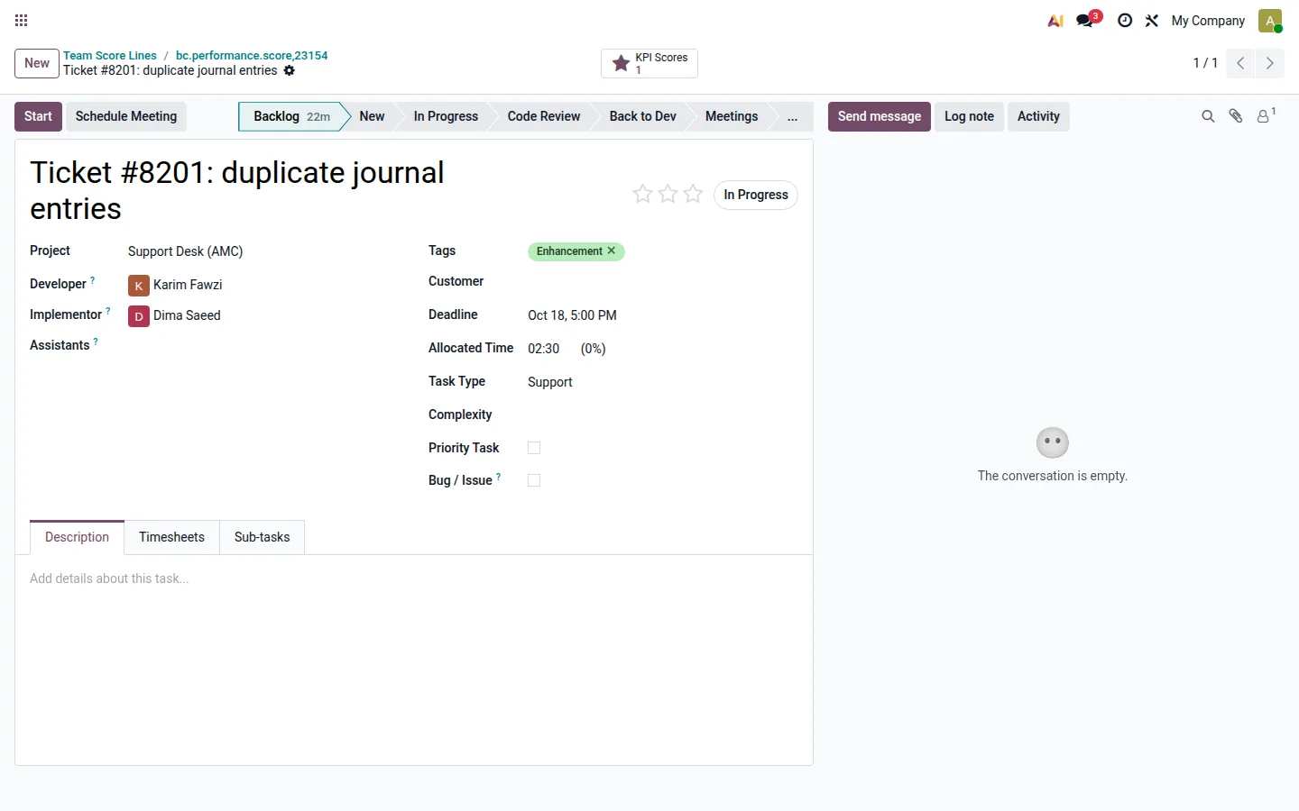Expand more stages with the ... button
Viewport: 1299px width, 811px height.
[x=792, y=116]
